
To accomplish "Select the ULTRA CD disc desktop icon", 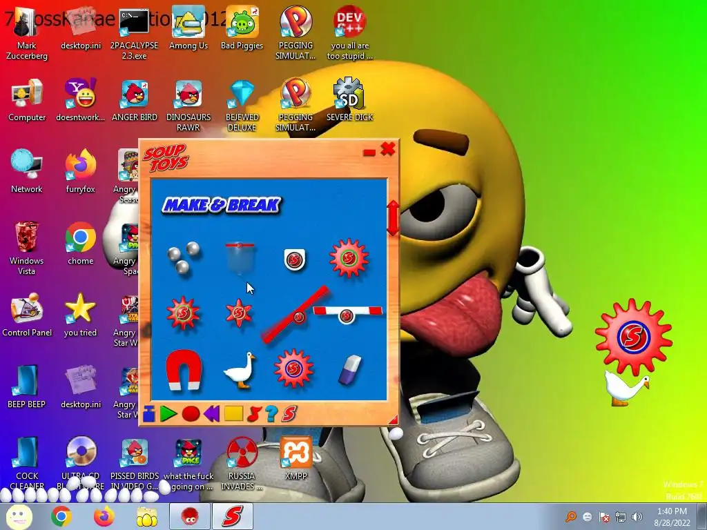I will pos(80,462).
